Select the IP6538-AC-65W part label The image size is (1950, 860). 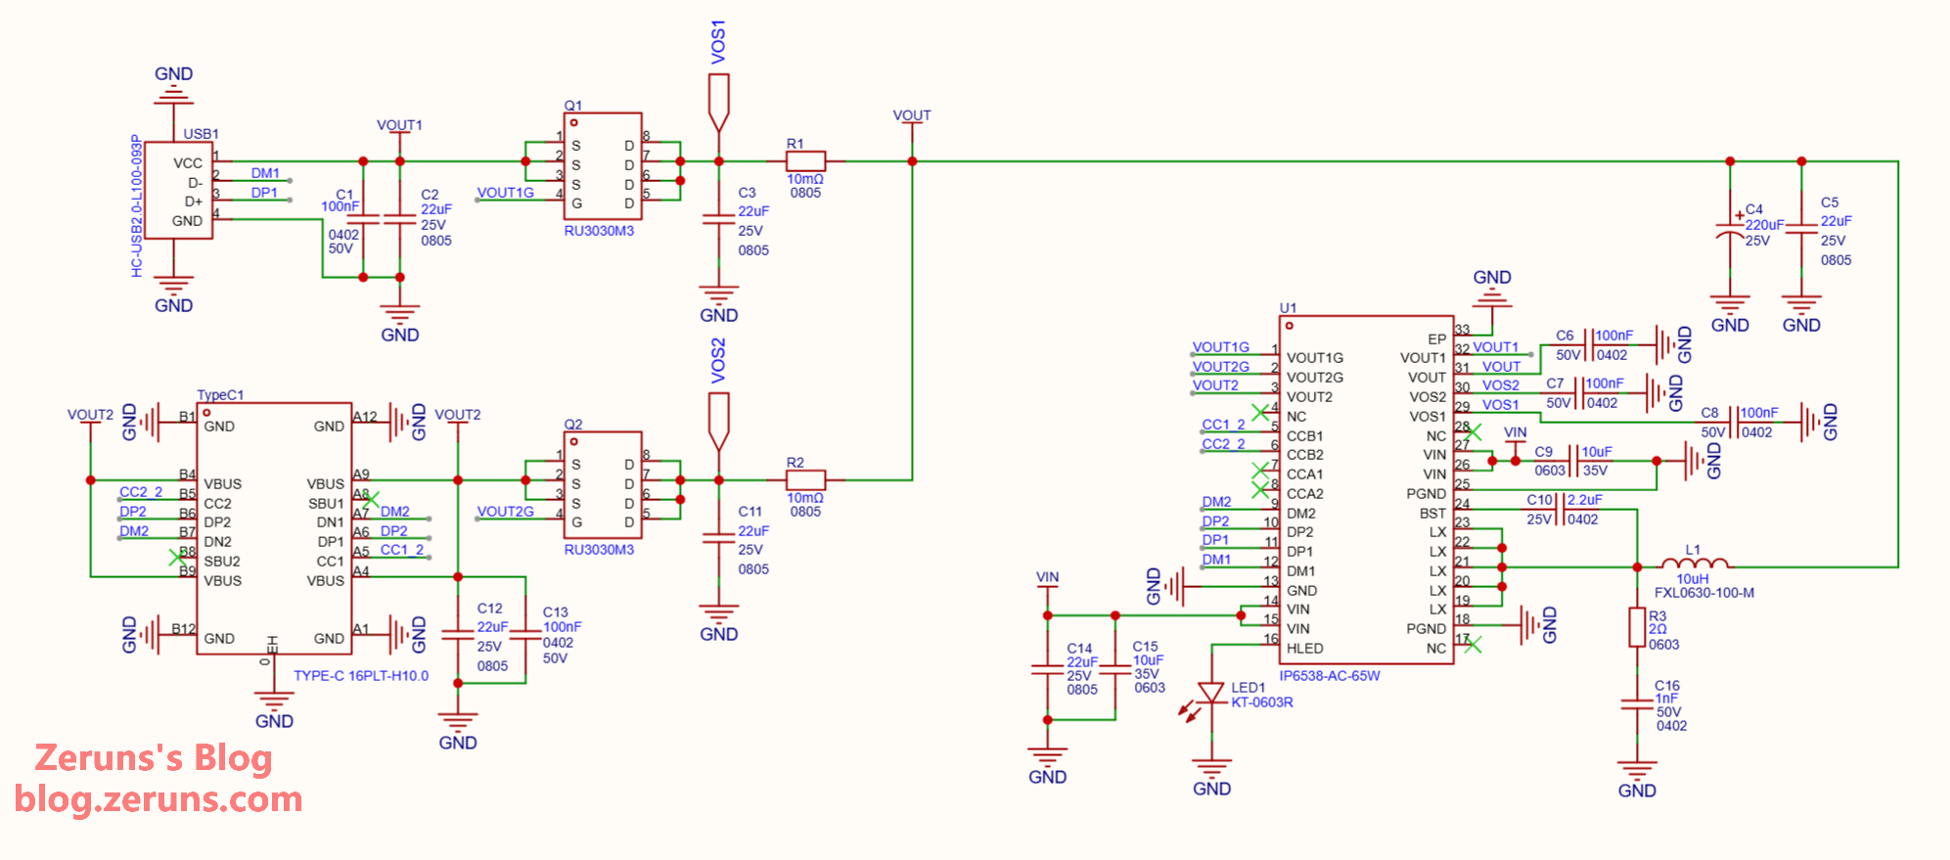coord(1330,676)
